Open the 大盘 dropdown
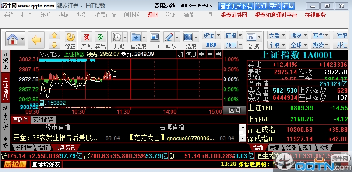The height and width of the screenshot is (172, 352). [x=276, y=35]
